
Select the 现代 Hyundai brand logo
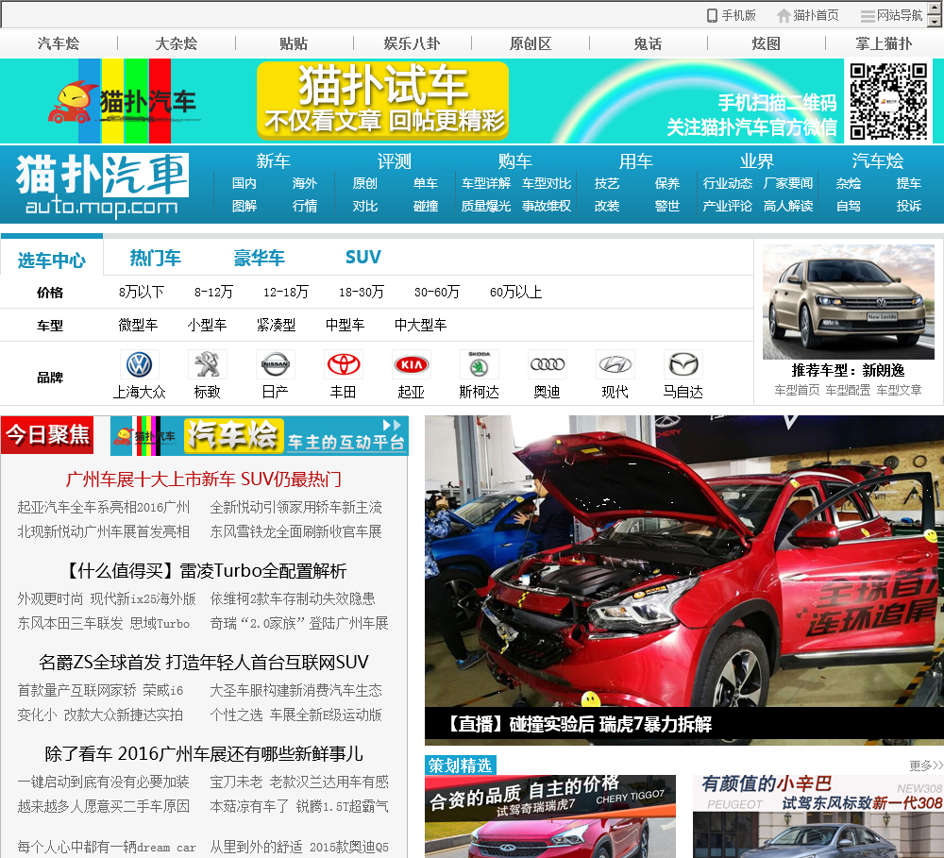(x=615, y=364)
